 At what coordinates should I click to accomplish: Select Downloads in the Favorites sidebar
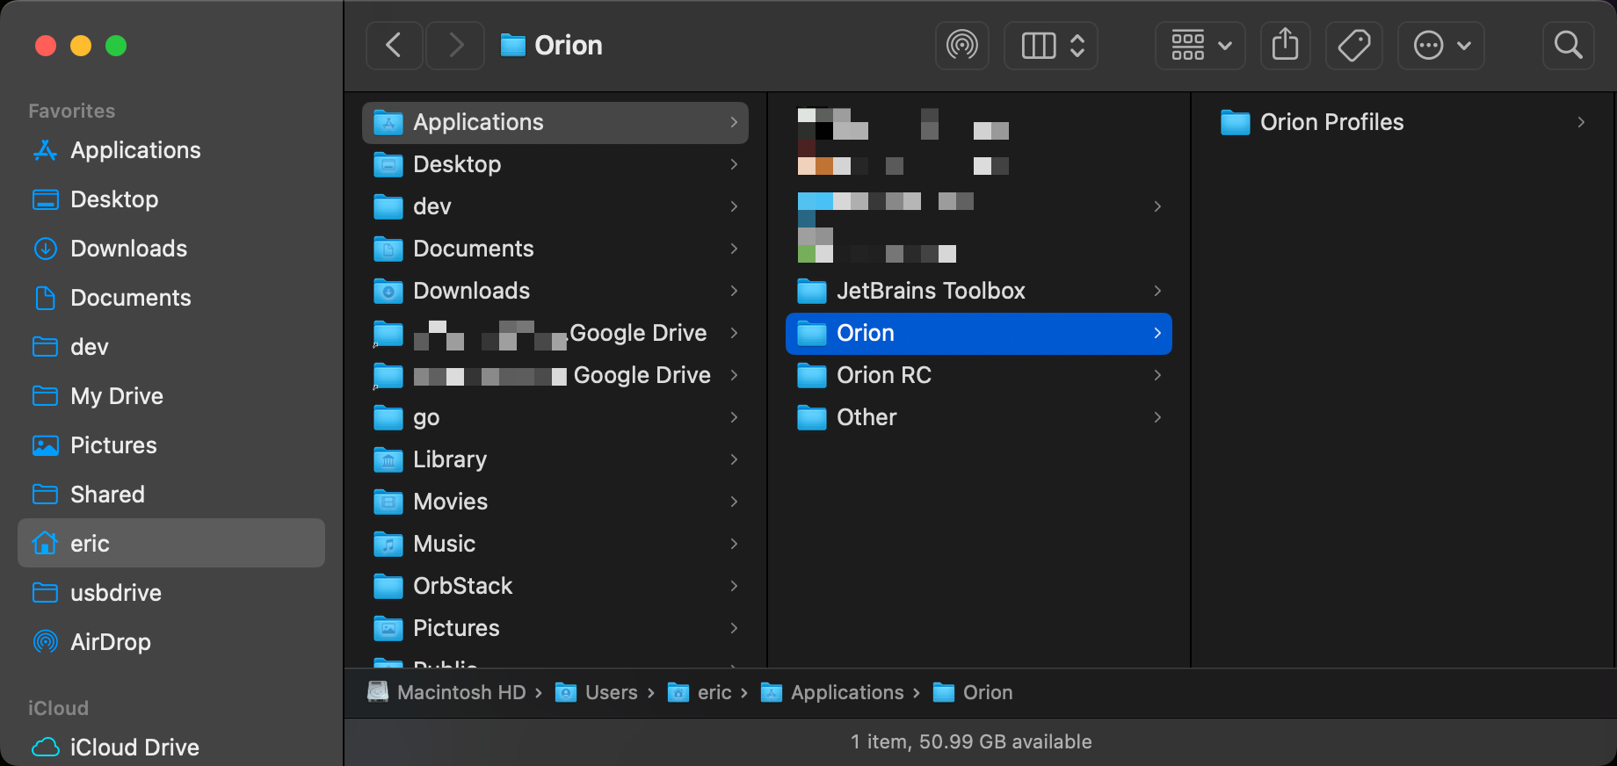(x=128, y=249)
